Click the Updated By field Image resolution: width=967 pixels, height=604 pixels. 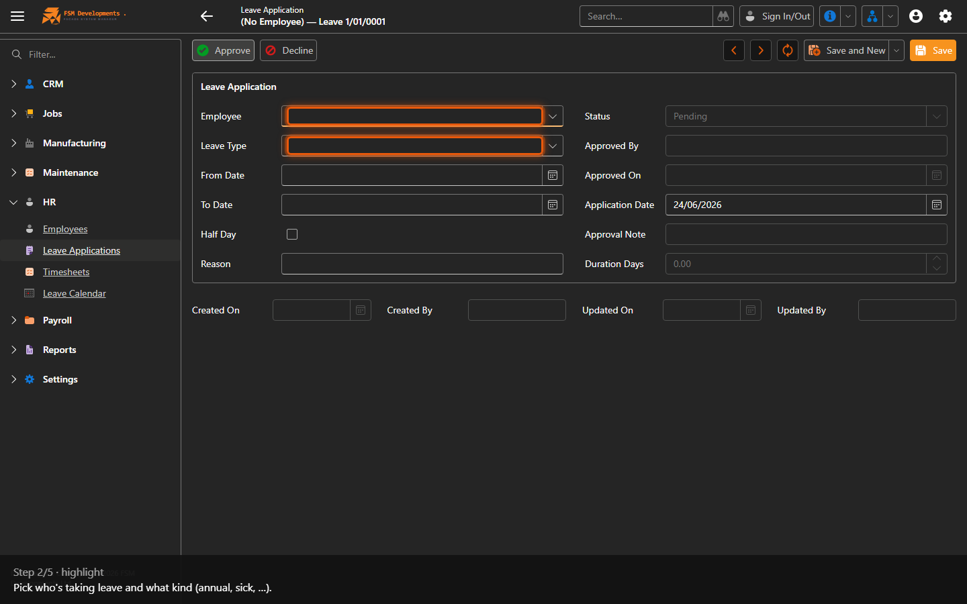point(907,310)
